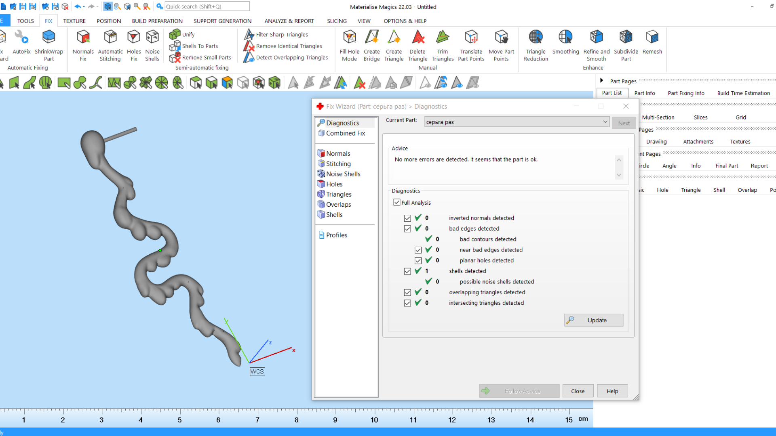
Task: Open the undo history dropdown arrow
Action: [84, 6]
